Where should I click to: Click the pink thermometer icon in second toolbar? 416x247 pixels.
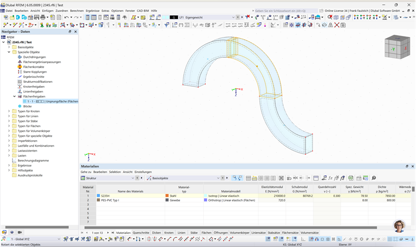pos(265,25)
